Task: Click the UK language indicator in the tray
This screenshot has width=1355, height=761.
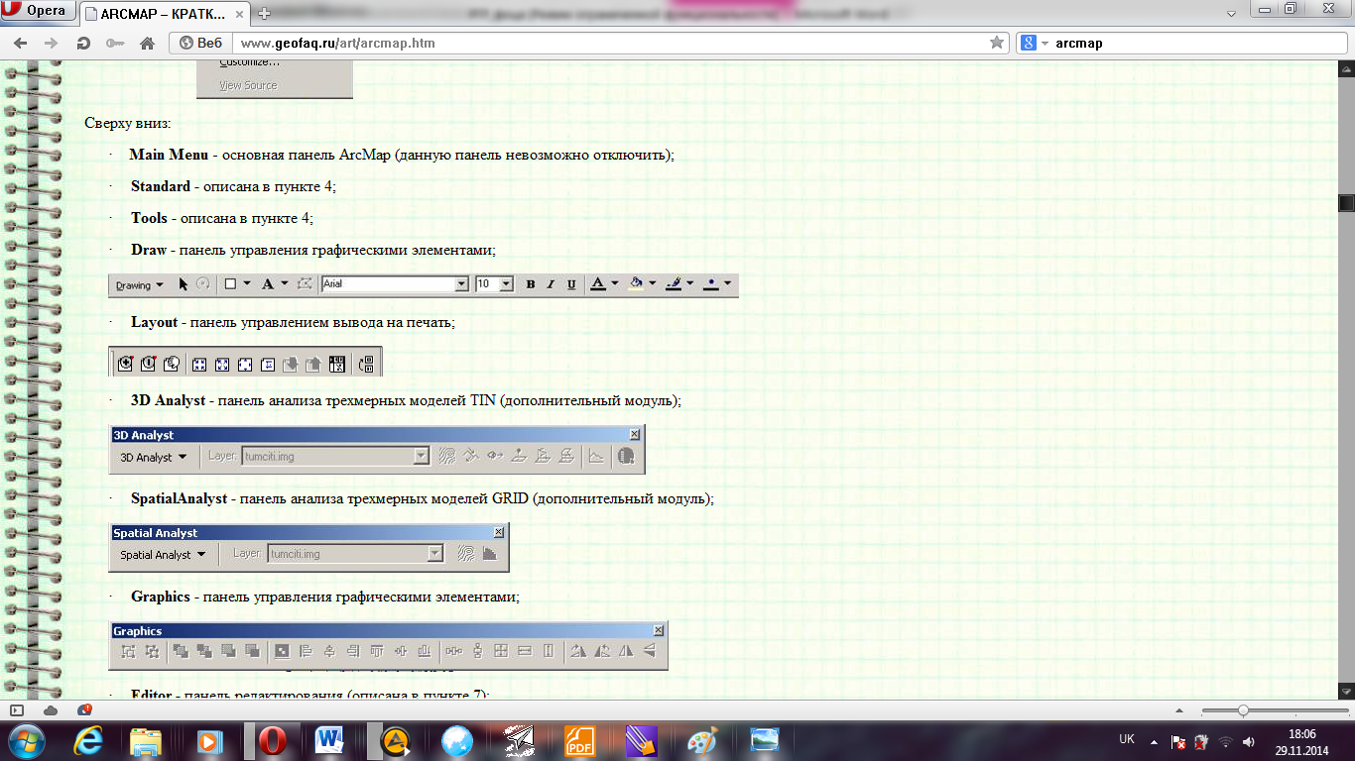Action: pyautogui.click(x=1127, y=739)
